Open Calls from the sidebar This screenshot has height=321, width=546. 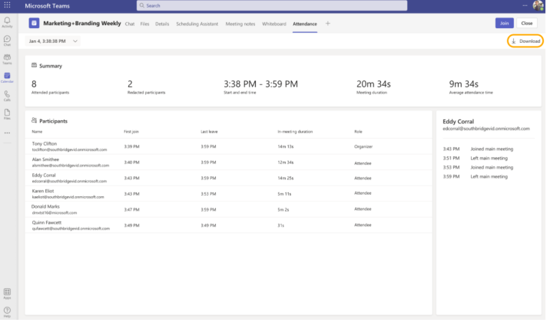click(x=7, y=95)
